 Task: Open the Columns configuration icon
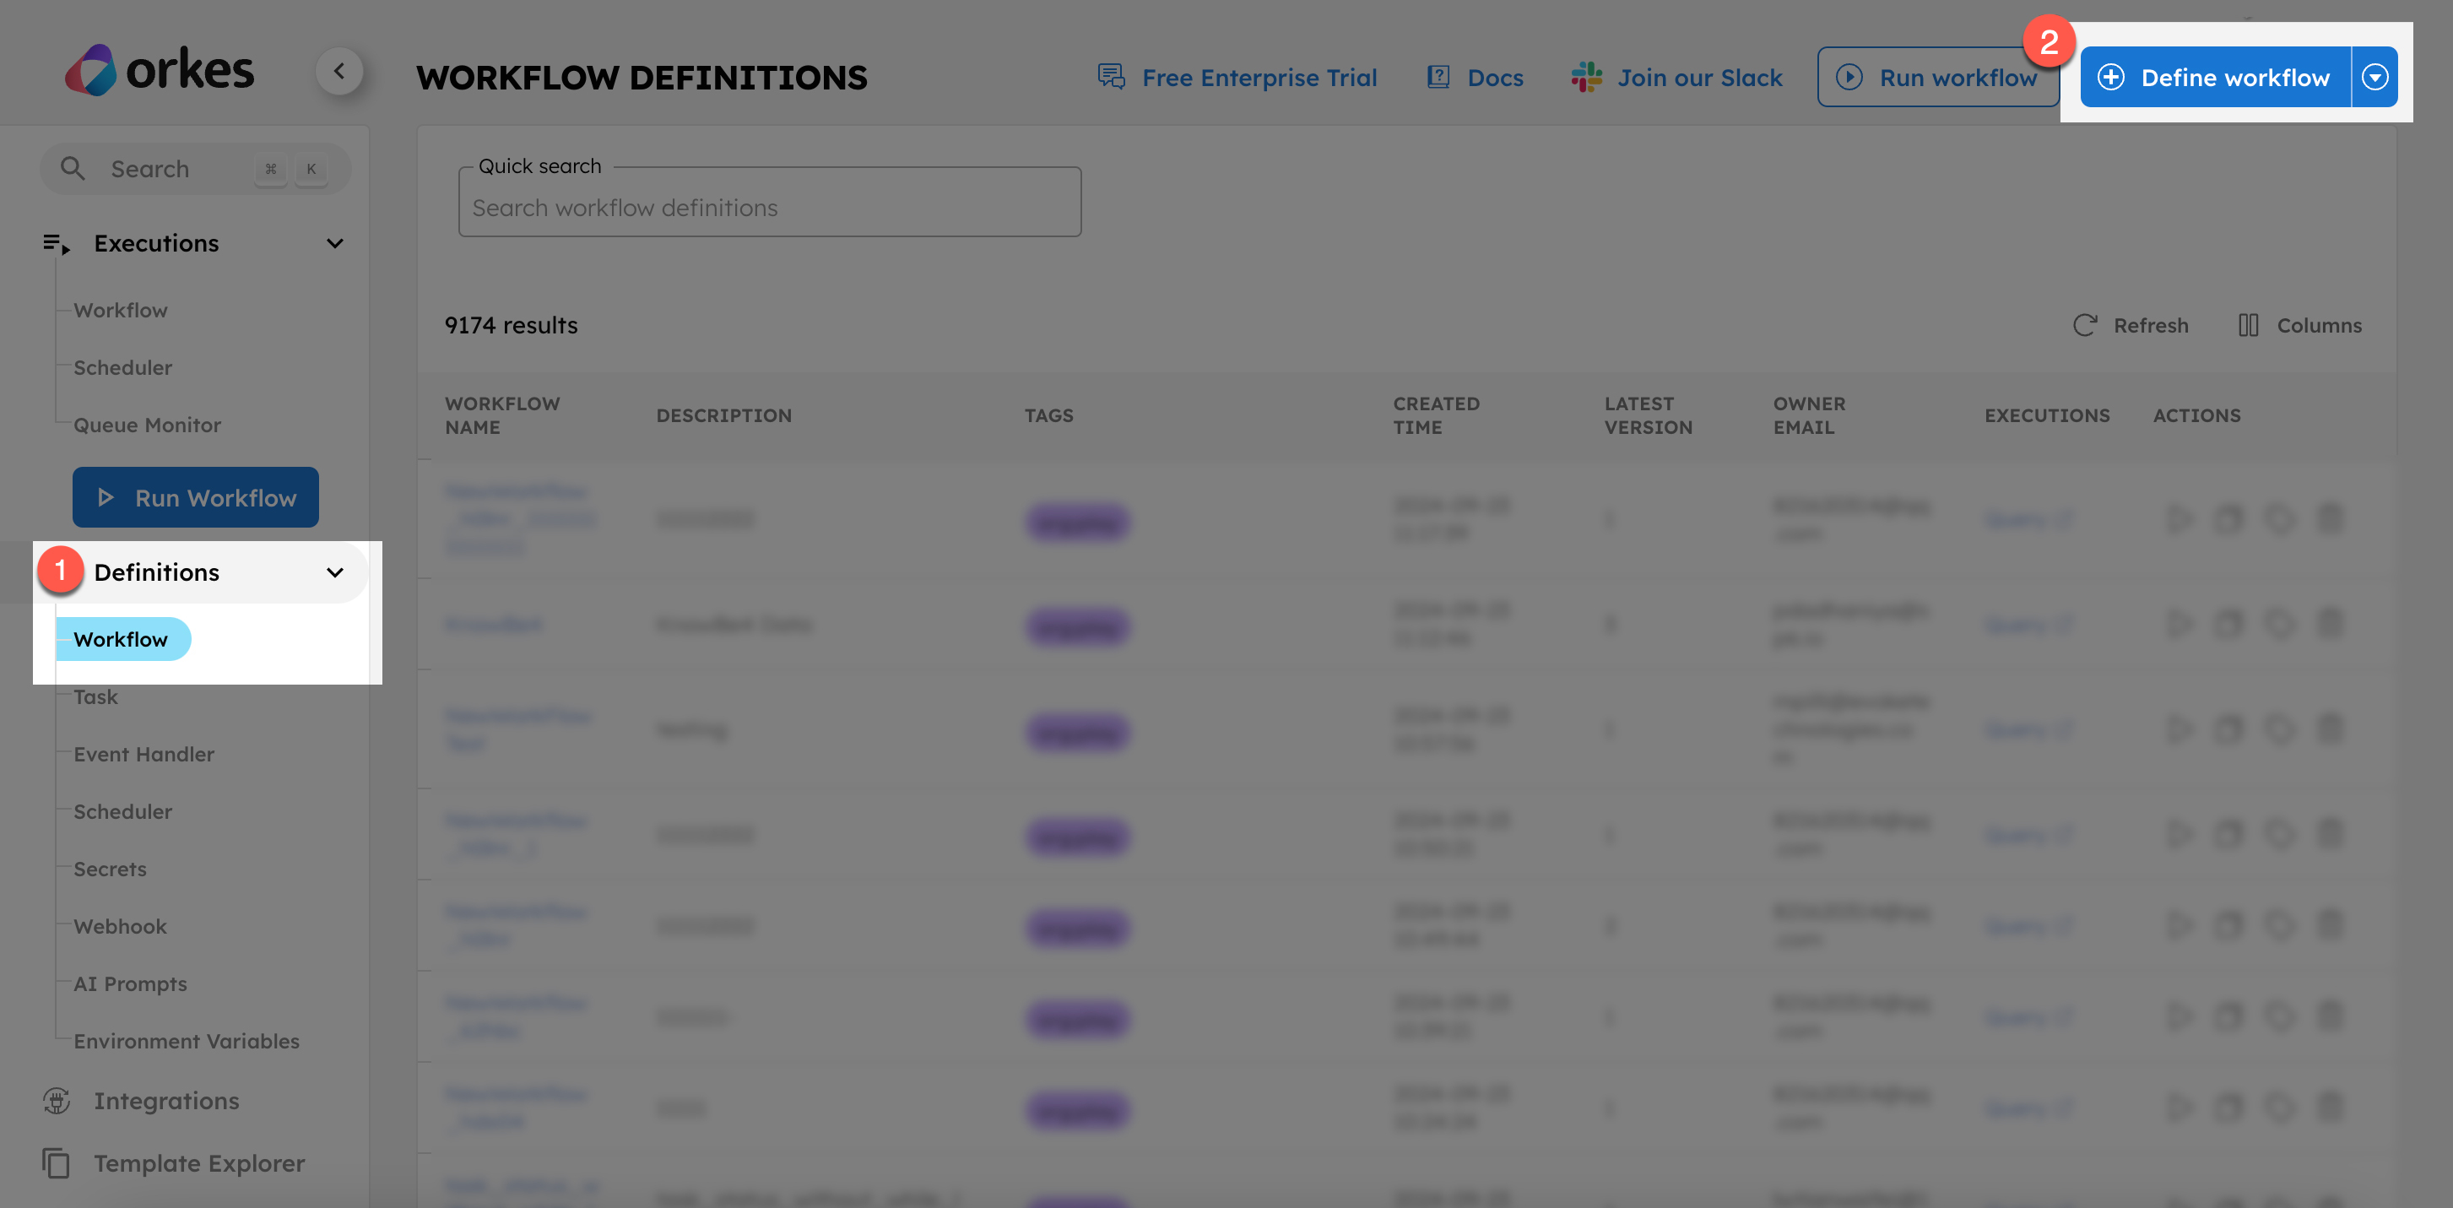(2250, 325)
